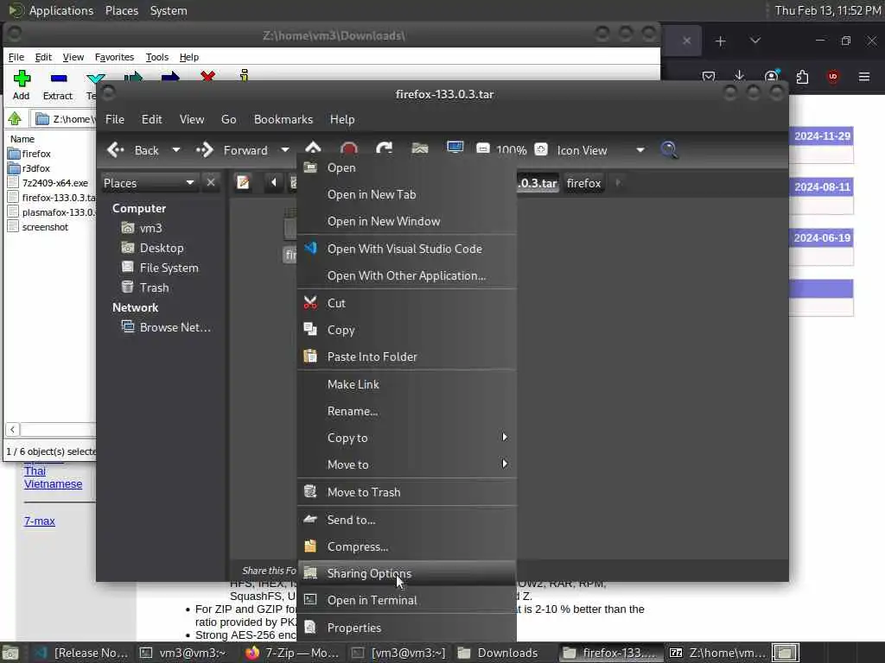Select Sharing Options
Viewport: 885px width, 663px height.
(406, 573)
